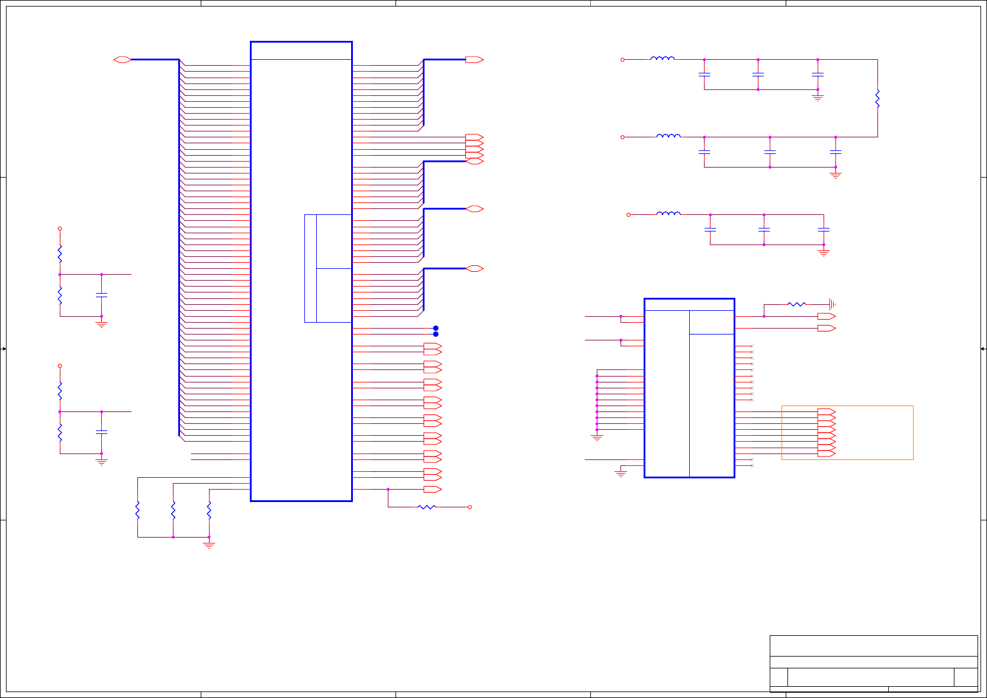987x698 pixels.
Task: Select the capacitor in the upper left divider circuit
Action: [101, 294]
